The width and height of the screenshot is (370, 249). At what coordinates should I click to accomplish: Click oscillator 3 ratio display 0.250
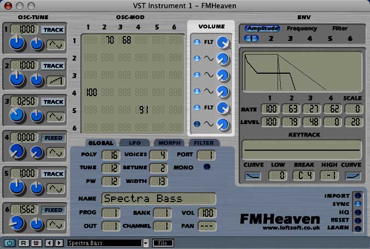point(24,102)
